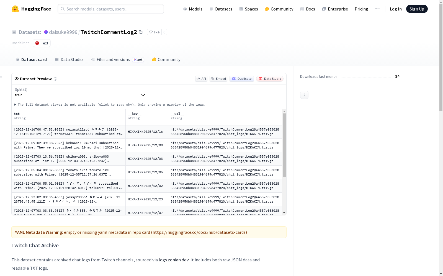This screenshot has width=443, height=276.
Task: Select the HIKAKIN/2025/12/16 key cell
Action: [147, 132]
